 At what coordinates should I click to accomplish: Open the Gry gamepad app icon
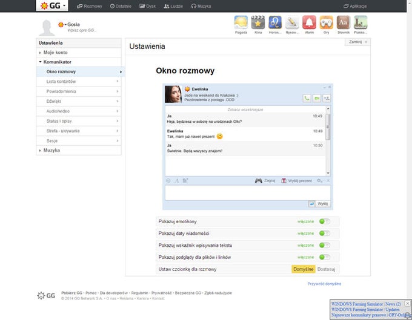tap(327, 22)
